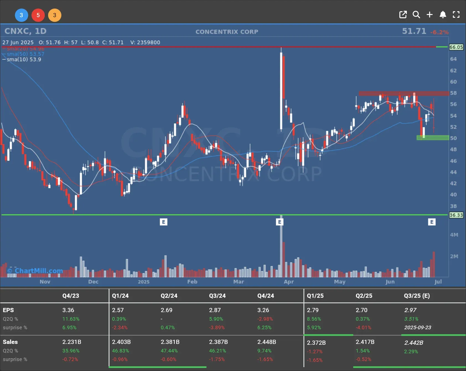This screenshot has height=371, width=466.
Task: Click the 66.05 resistance price label
Action: pos(456,47)
